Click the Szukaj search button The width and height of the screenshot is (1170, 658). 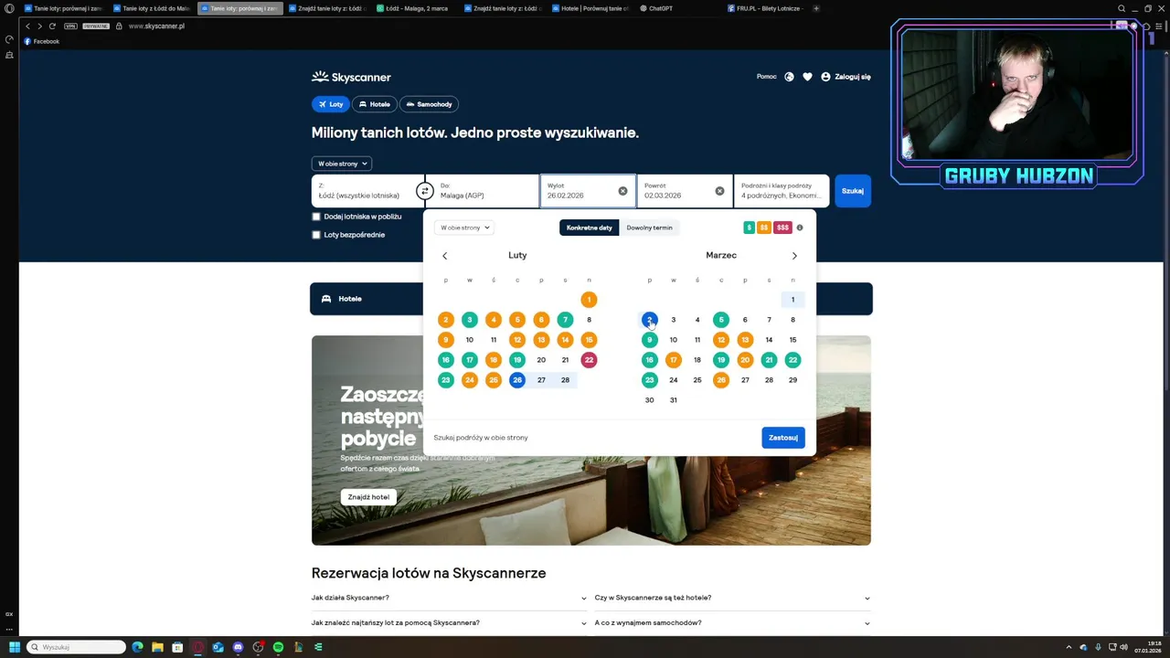[x=853, y=191]
